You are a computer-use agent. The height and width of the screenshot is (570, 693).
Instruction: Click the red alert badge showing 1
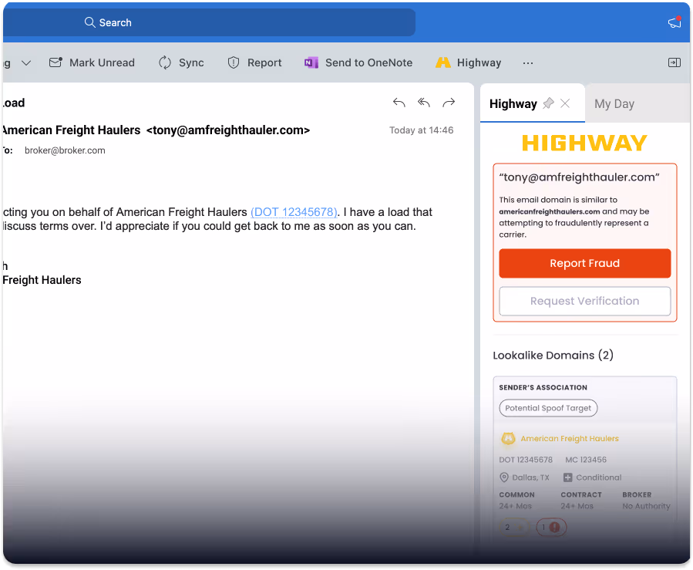[551, 527]
